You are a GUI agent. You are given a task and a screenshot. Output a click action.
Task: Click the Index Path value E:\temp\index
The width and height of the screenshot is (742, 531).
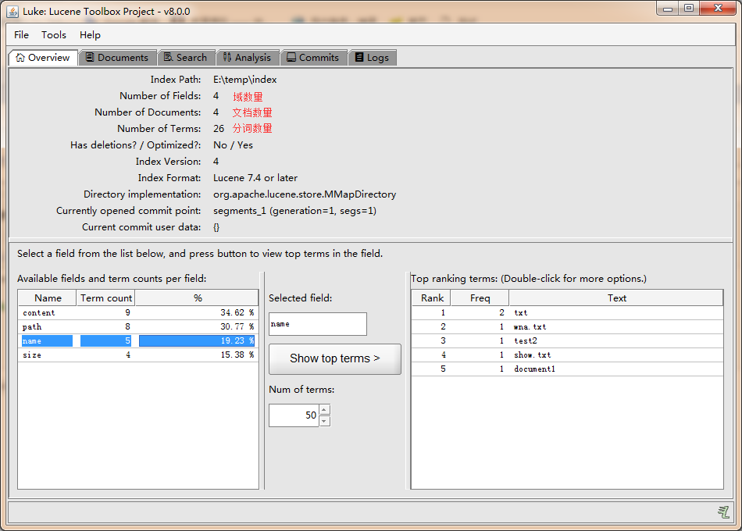coord(244,80)
